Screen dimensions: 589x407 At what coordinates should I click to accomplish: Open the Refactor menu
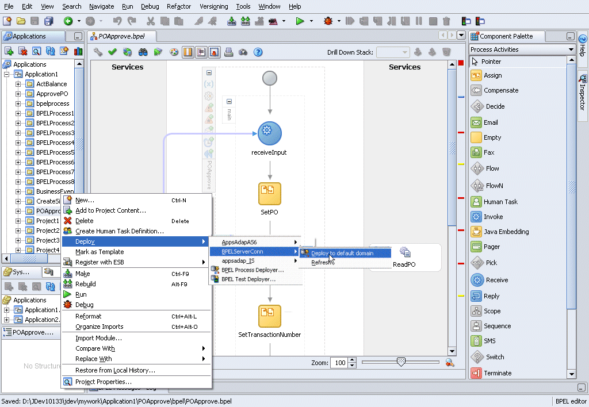[179, 6]
